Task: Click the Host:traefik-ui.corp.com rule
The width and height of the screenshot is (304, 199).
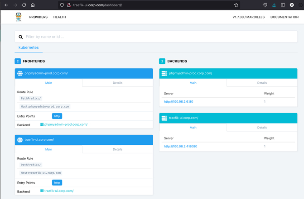Action: pyautogui.click(x=41, y=173)
